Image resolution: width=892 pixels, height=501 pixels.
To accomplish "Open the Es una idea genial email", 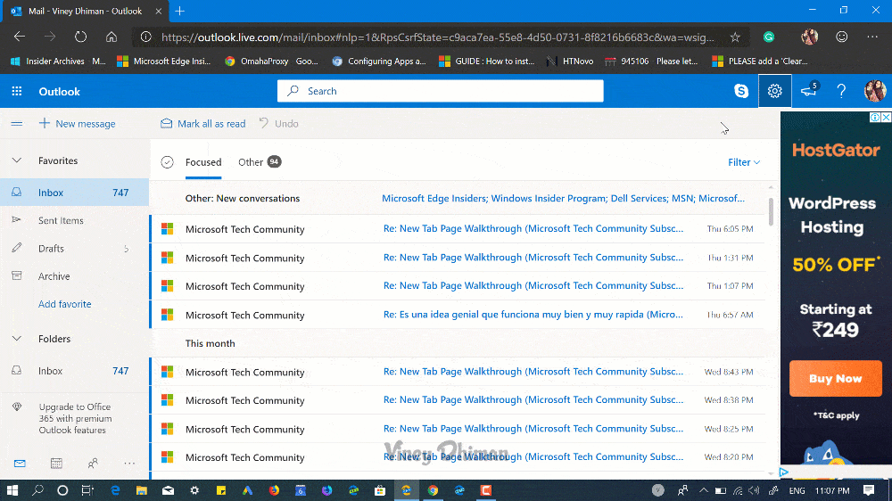I will (x=459, y=315).
